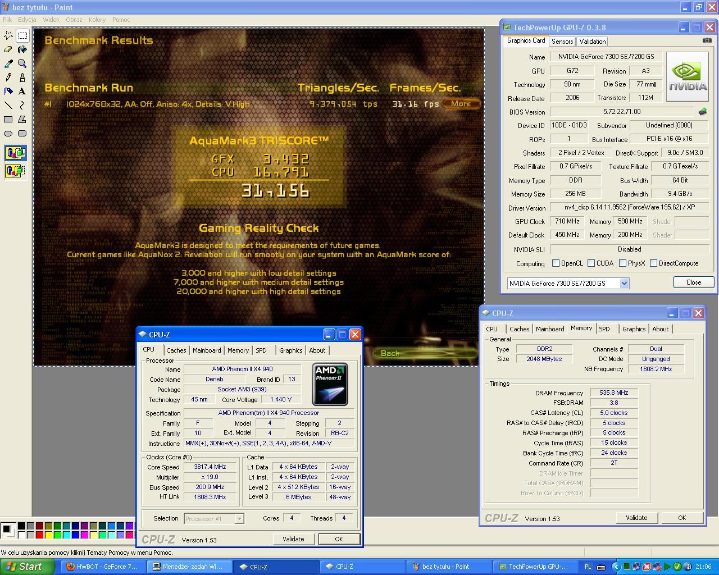Expand hidden system tray icons arrow
Viewport: 719px width, 575px height.
coord(616,567)
